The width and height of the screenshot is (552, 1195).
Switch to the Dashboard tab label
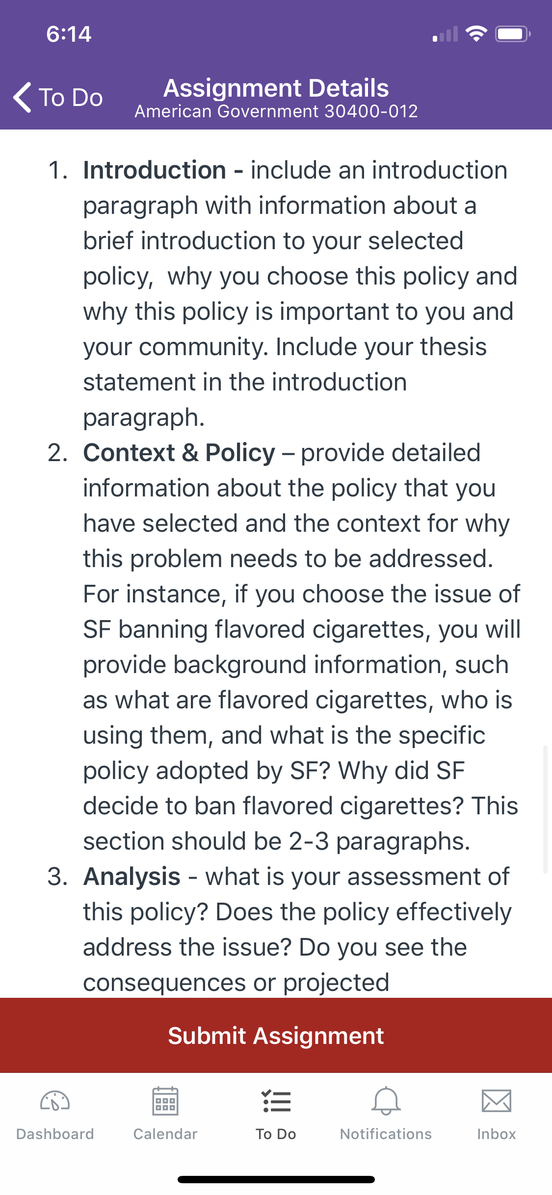(x=55, y=1134)
